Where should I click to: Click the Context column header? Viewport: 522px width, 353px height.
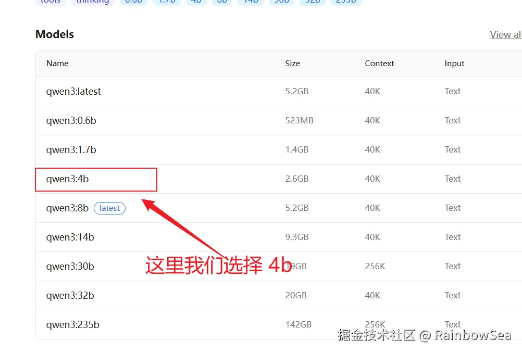click(379, 64)
